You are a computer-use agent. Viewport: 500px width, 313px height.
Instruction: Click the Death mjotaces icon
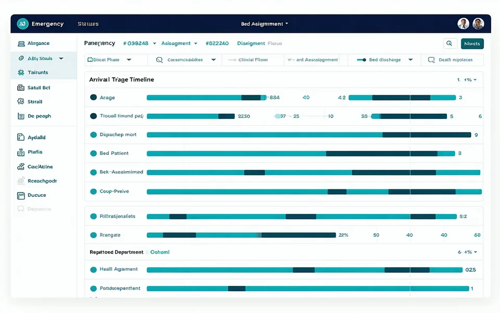point(431,59)
